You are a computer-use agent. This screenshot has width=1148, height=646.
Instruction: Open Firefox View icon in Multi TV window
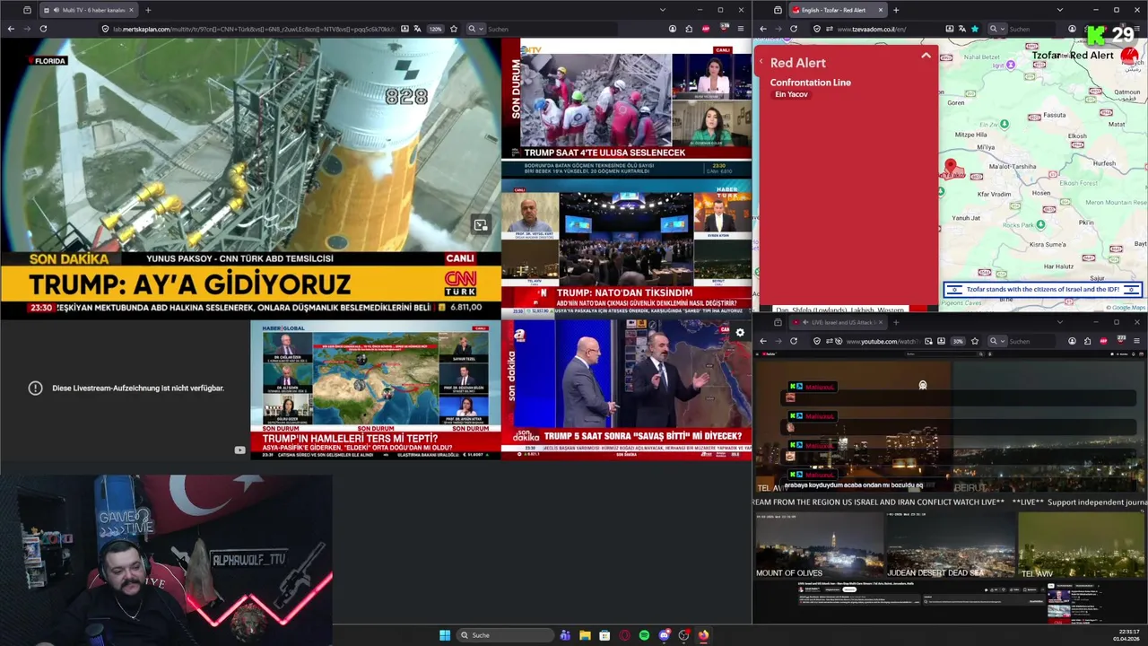27,10
